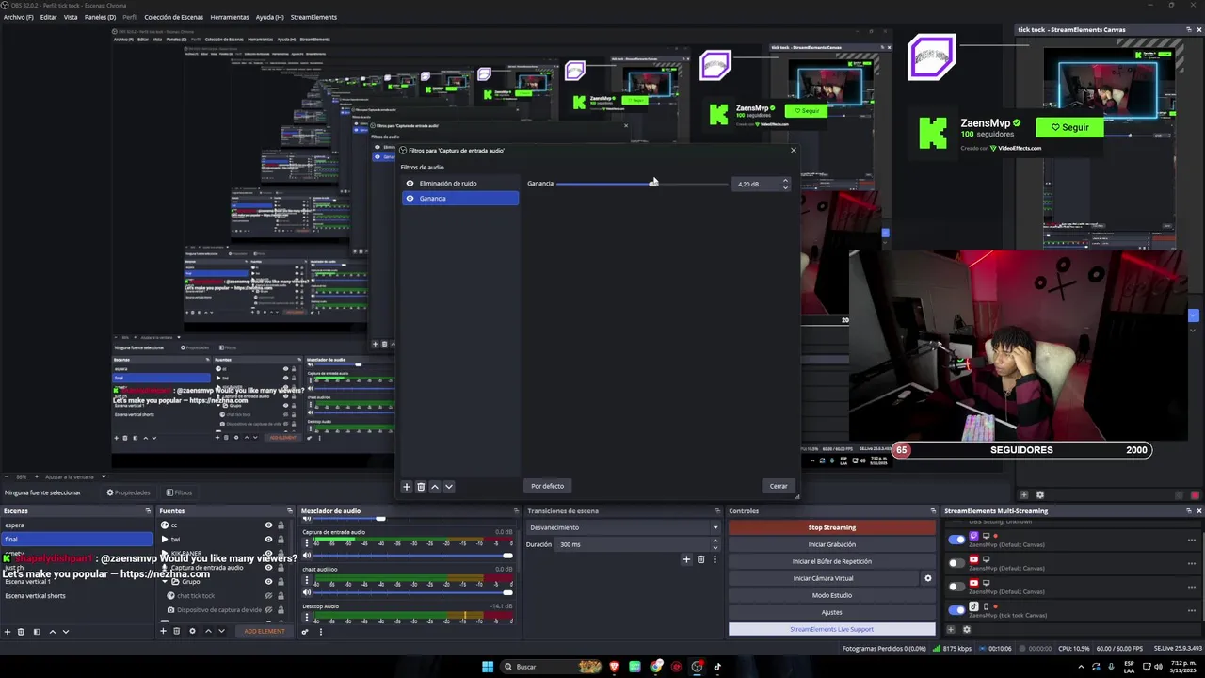Viewport: 1205px width, 678px height.
Task: Toggle visibility of Eliminación de ruido filter
Action: pyautogui.click(x=410, y=184)
